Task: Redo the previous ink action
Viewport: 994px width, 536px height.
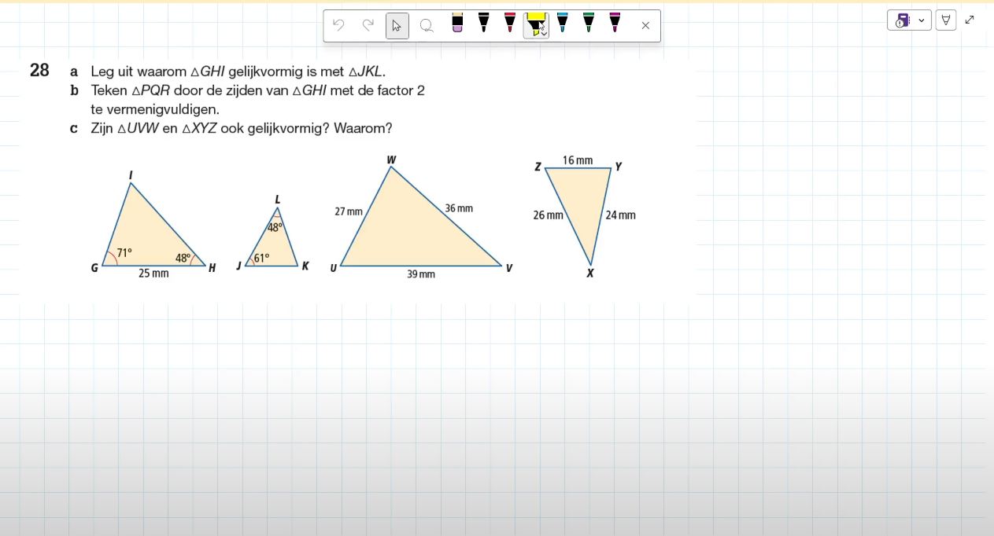Action: (x=368, y=25)
